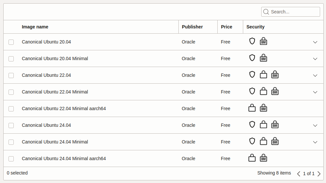Select the Canonical Ubuntu 20.04 checkbox
This screenshot has height=183, width=326.
(11, 42)
